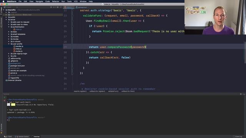Jump to callback for then() breadcrumb
The height and width of the screenshot is (138, 246).
tap(128, 91)
